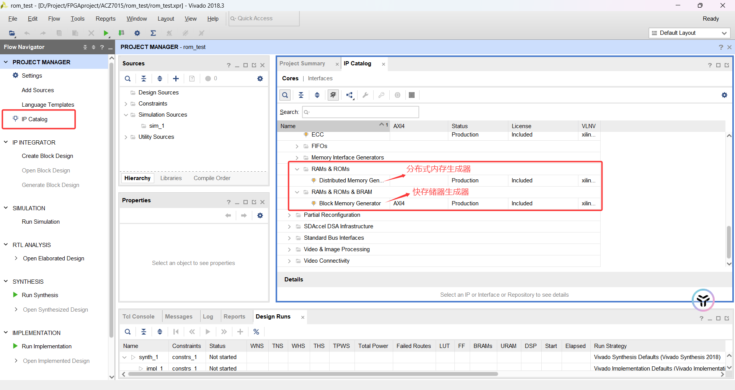Viewport: 735px width, 390px height.
Task: Click the IP hierarchy icon in IP Catalog toolbar
Action: (x=350, y=95)
